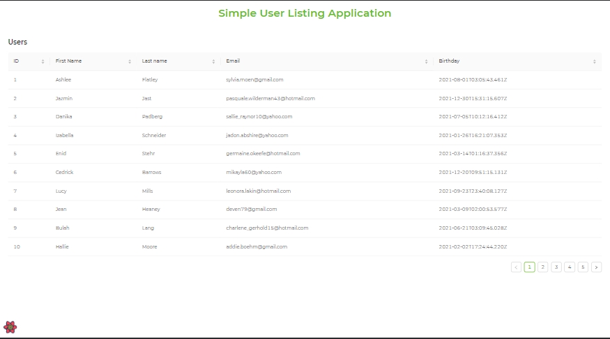This screenshot has height=339, width=610.
Task: Click the Email column sort icon
Action: click(426, 61)
